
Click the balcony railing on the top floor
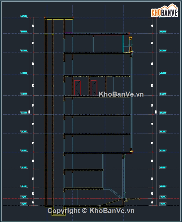click(x=130, y=44)
